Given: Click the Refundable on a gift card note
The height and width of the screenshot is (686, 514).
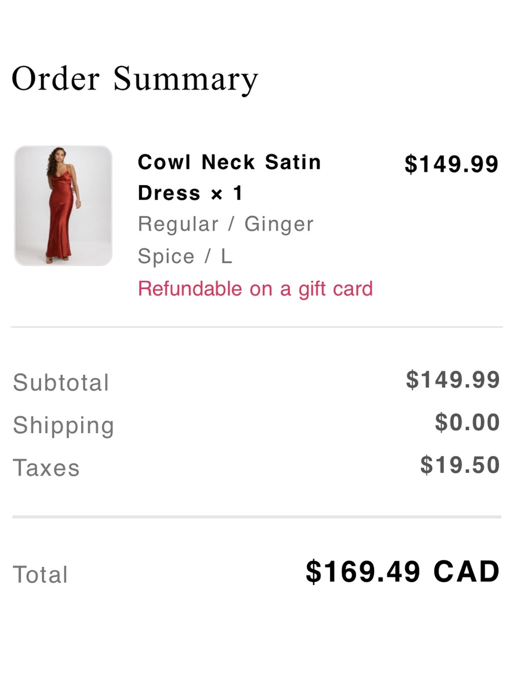Looking at the screenshot, I should 255,289.
